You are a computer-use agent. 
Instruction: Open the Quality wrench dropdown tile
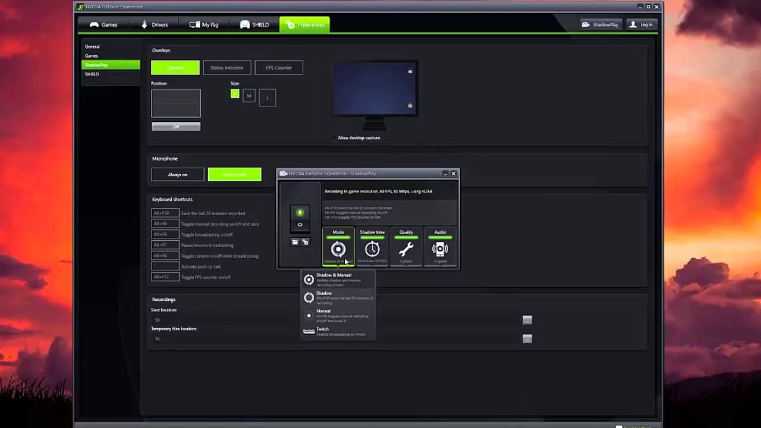tap(406, 246)
